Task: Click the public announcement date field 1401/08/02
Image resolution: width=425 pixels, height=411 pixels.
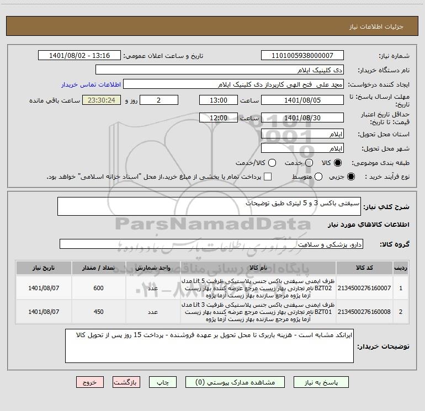Action: click(79, 55)
